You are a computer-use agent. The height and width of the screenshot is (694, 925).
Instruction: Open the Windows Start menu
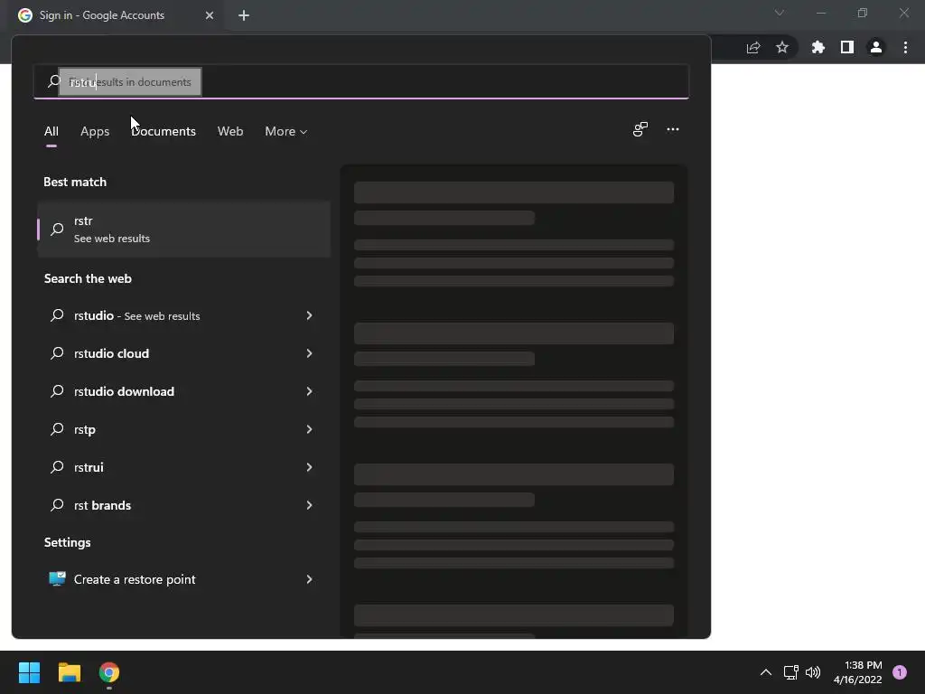click(x=29, y=672)
